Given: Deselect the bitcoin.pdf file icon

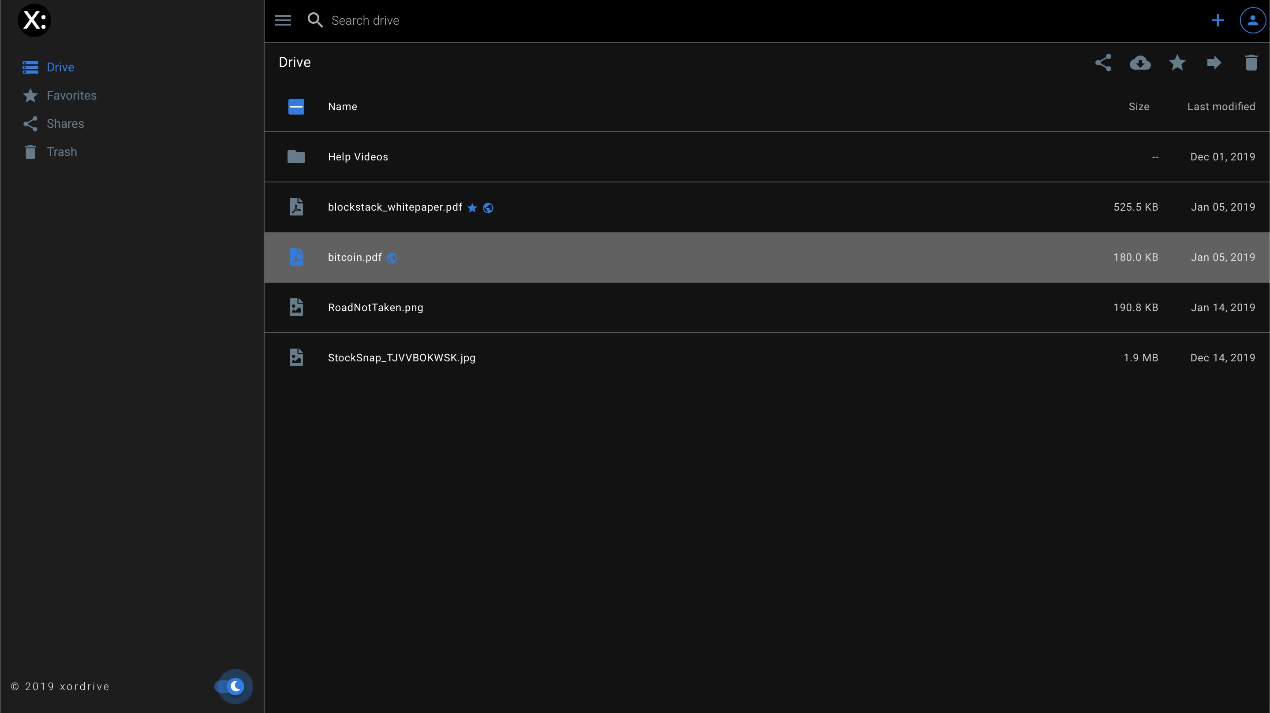Looking at the screenshot, I should (296, 257).
